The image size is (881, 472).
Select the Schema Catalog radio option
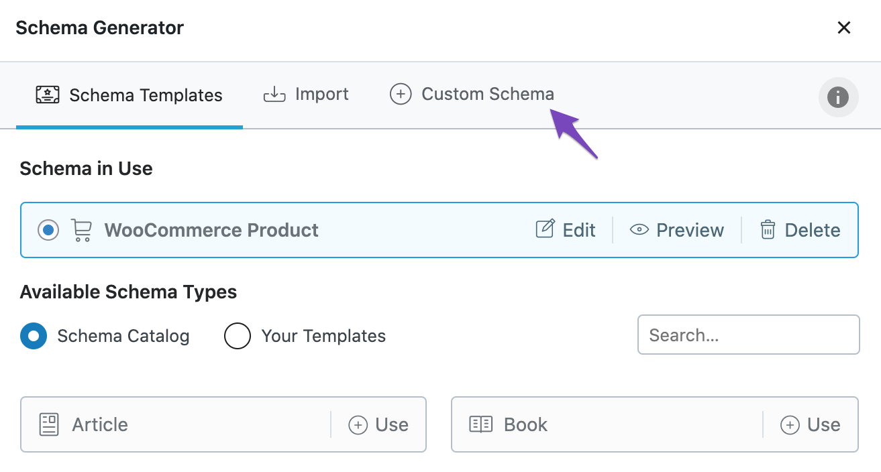coord(34,336)
